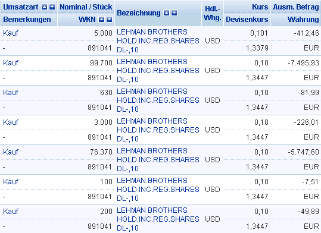
Task: Click the Nominal / Stück column header
Action: coord(86,7)
